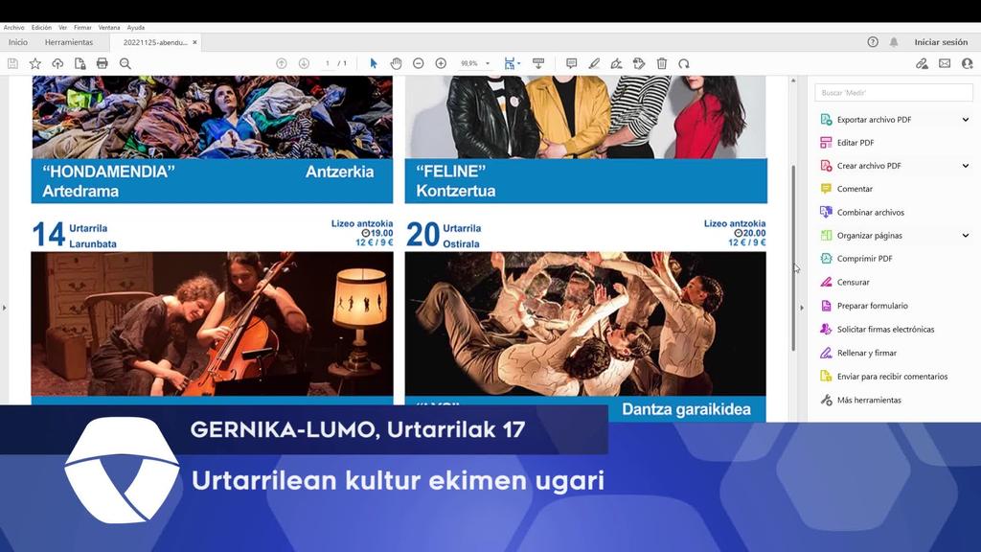Send file by email envelope icon
Viewport: 981px width, 552px height.
[945, 63]
